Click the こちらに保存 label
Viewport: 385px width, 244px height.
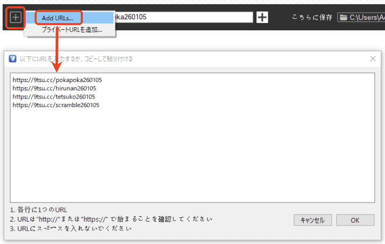[312, 18]
